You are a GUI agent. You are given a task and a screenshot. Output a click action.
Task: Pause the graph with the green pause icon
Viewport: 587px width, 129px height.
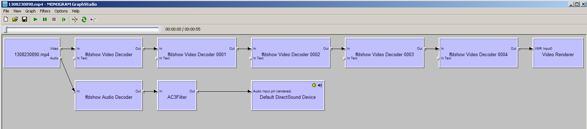(x=45, y=20)
